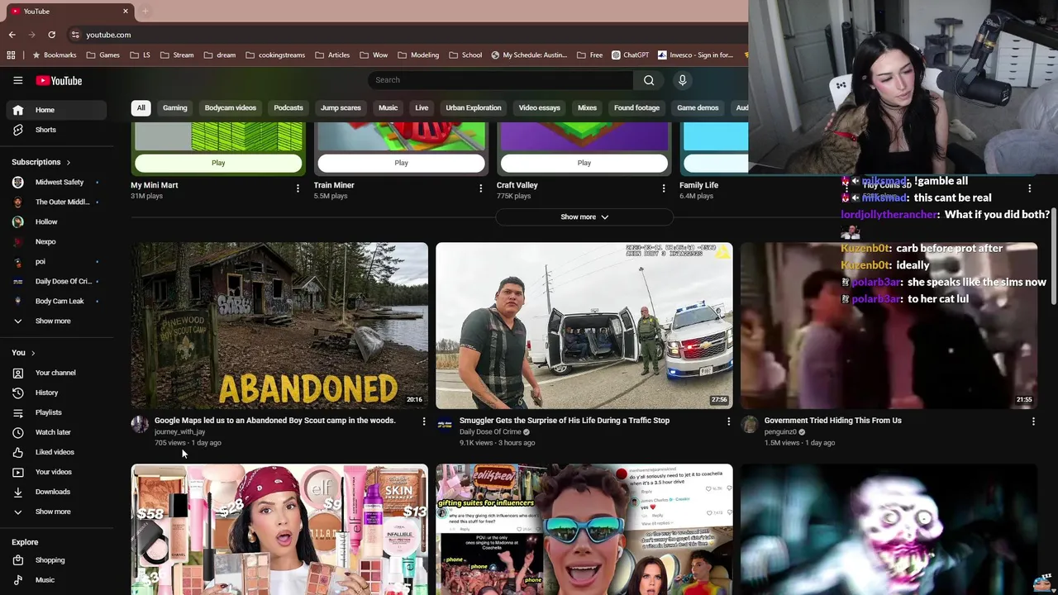Play the Craft Valley game
Viewport: 1058px width, 595px height.
[x=584, y=163]
